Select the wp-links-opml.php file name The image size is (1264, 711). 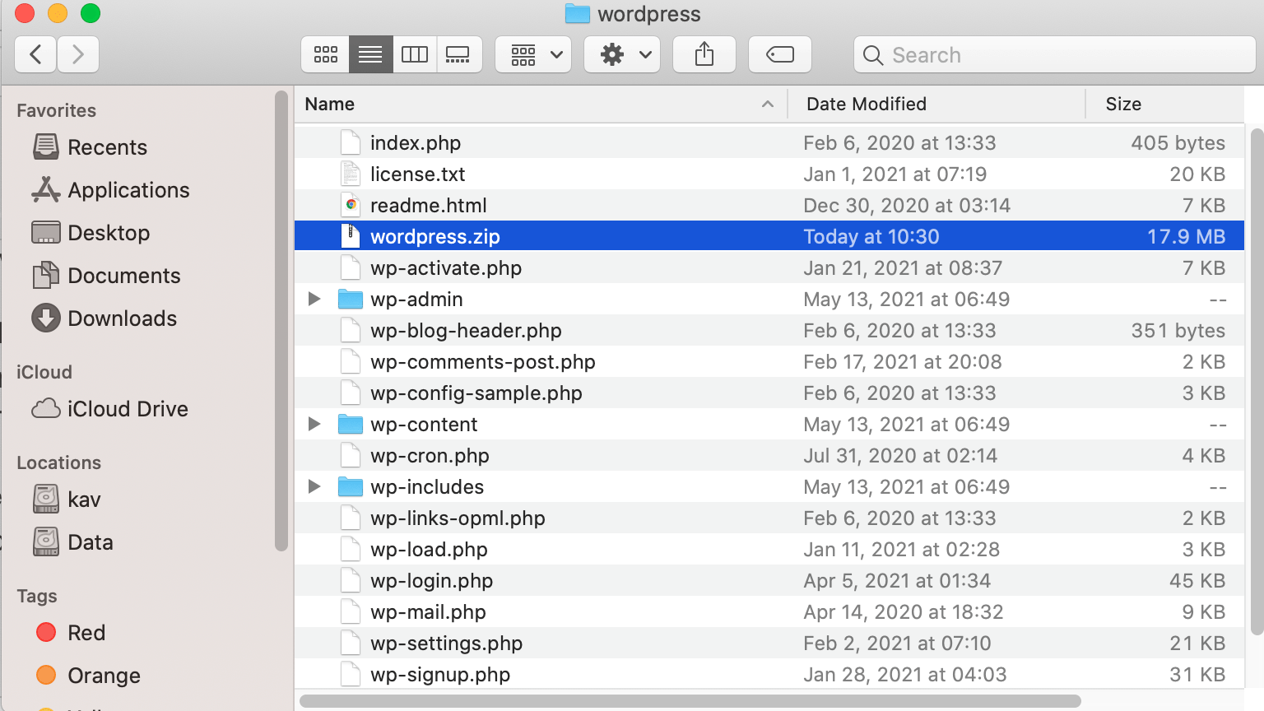coord(458,518)
